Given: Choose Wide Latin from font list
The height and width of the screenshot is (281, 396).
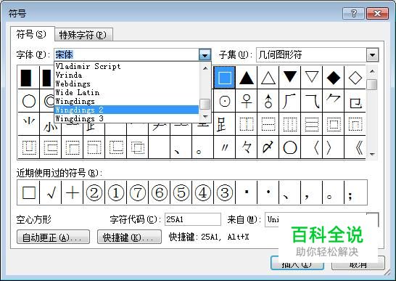Looking at the screenshot, I should [x=126, y=92].
